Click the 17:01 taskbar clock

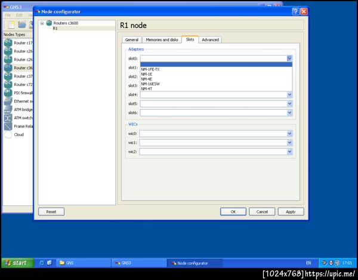click(x=347, y=263)
